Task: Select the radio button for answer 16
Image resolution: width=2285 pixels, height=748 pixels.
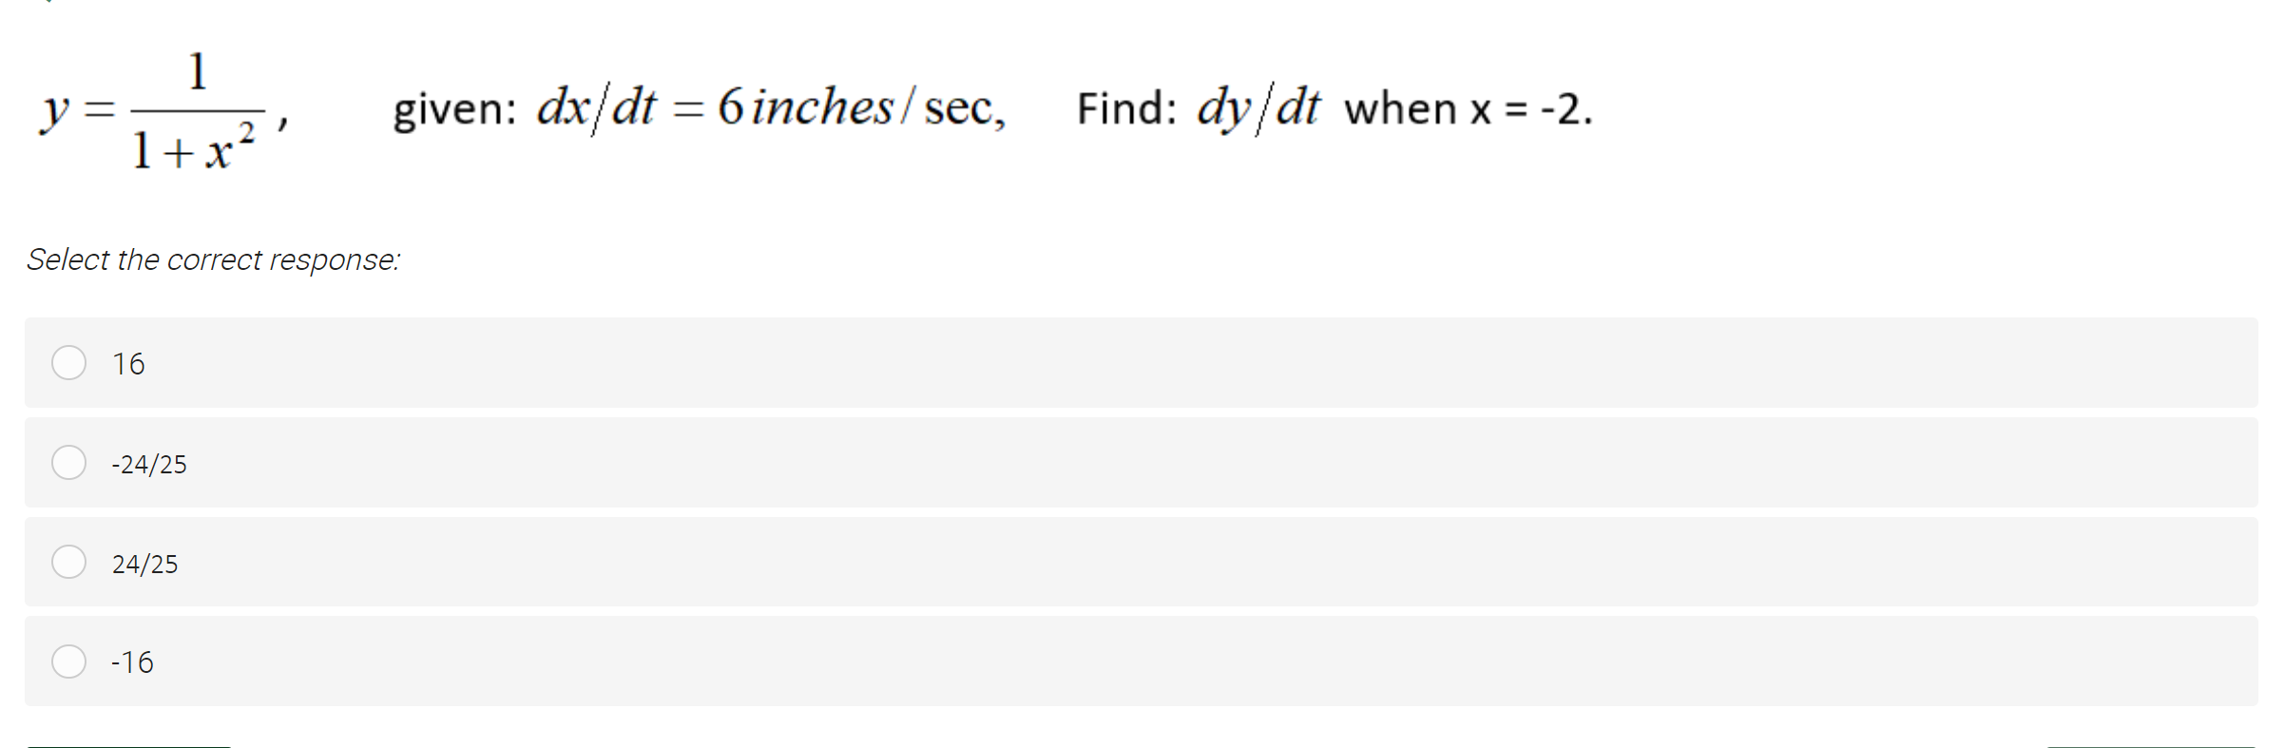Action: [69, 363]
